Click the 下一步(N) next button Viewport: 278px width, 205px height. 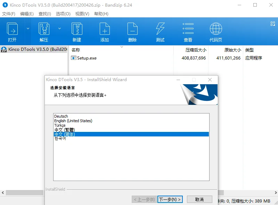coord(170,199)
